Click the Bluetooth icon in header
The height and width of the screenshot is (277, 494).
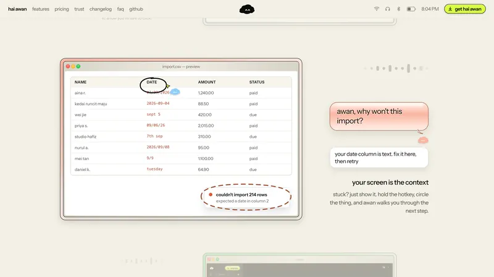[x=398, y=9]
